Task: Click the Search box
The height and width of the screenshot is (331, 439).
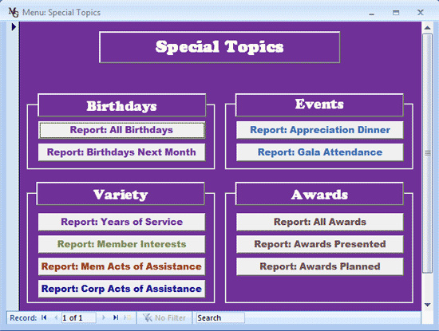Action: (x=220, y=318)
